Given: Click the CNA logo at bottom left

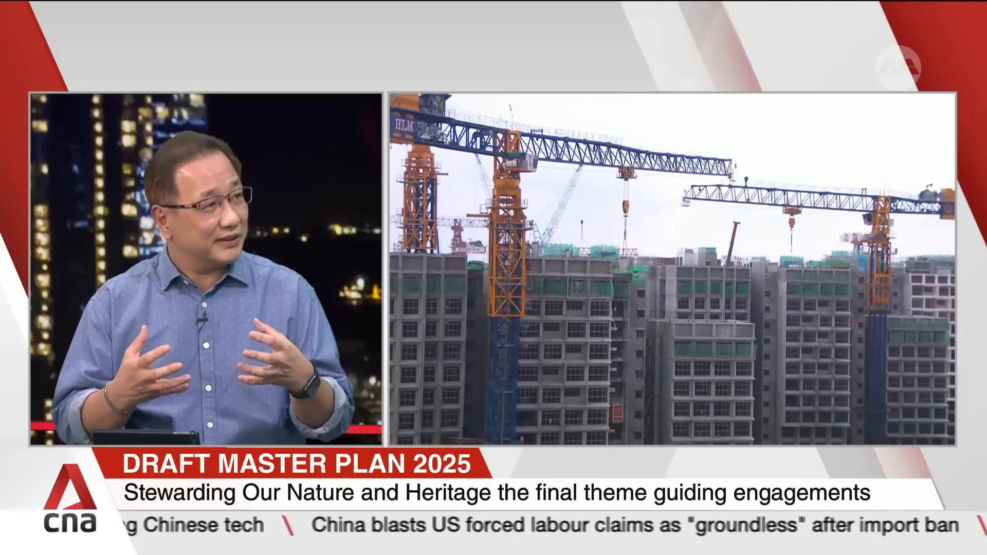Looking at the screenshot, I should [x=69, y=499].
